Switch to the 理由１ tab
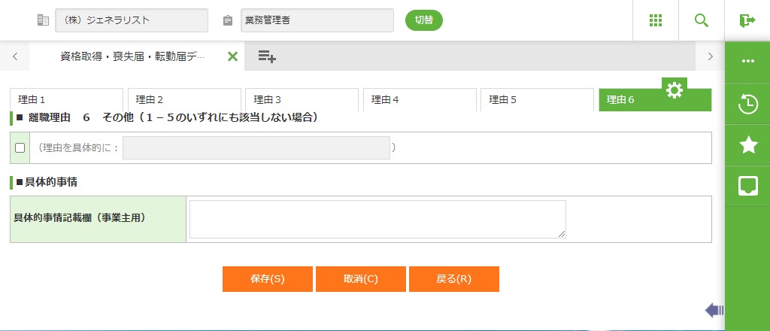Image resolution: width=770 pixels, height=331 pixels. (66, 99)
